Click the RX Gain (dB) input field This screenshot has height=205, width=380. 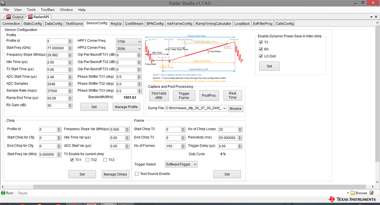(57, 106)
